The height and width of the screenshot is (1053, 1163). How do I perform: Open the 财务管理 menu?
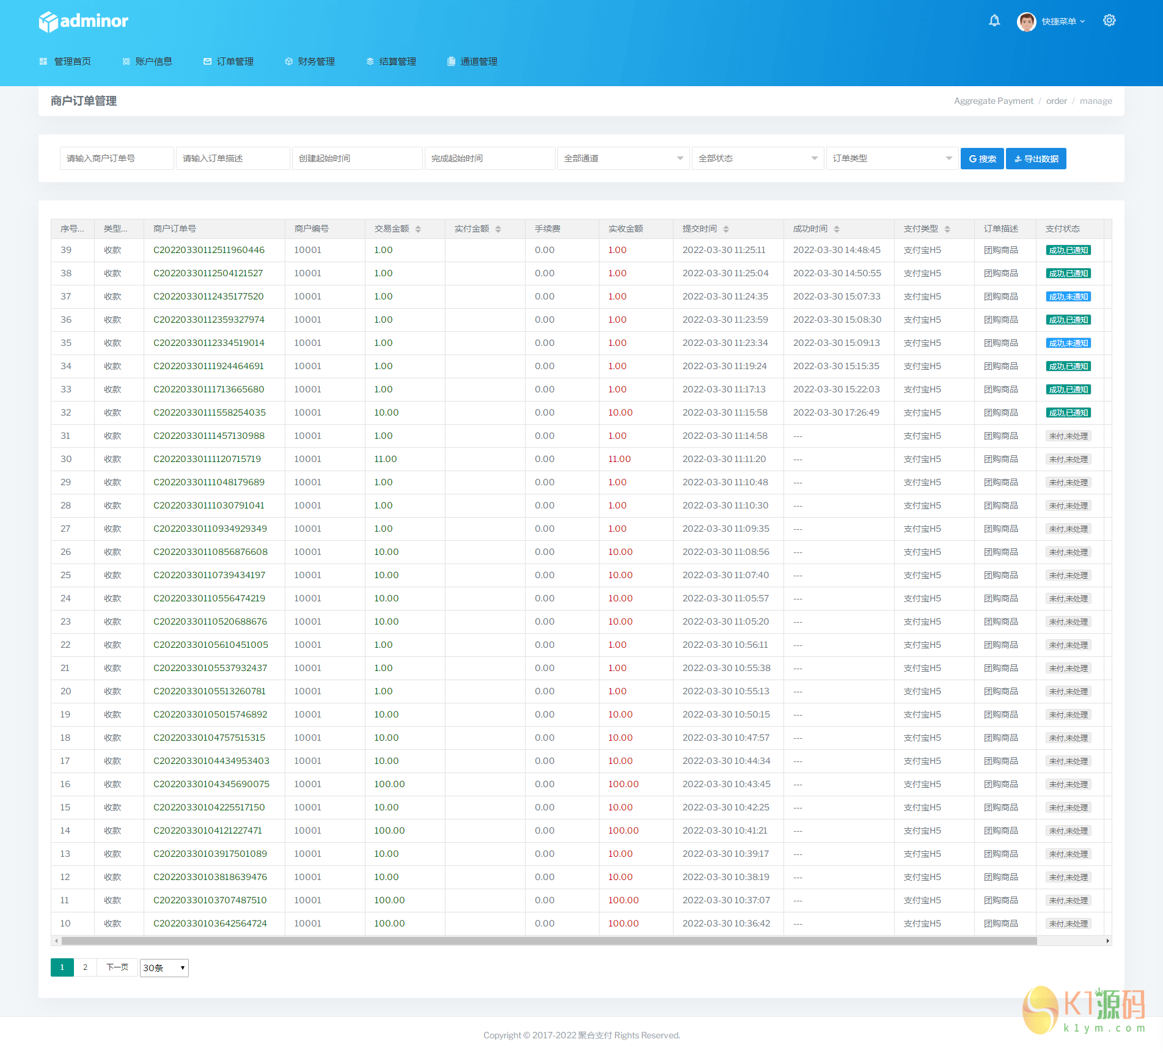pos(310,62)
